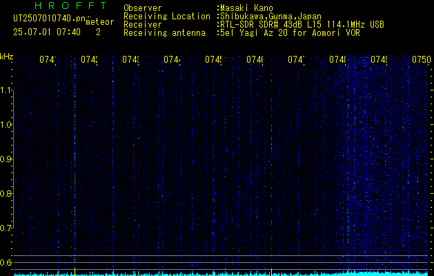Click the 'Observer' field label

[143, 8]
